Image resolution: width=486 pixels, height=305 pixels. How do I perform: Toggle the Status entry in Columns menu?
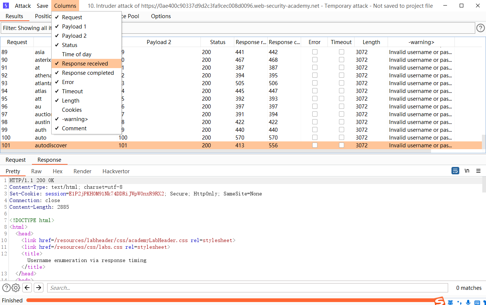87,45
